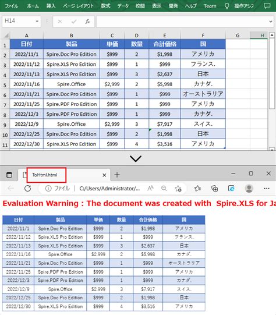Open the ファイル ribbon tab in Excel
This screenshot has height=315, width=276.
[11, 6]
